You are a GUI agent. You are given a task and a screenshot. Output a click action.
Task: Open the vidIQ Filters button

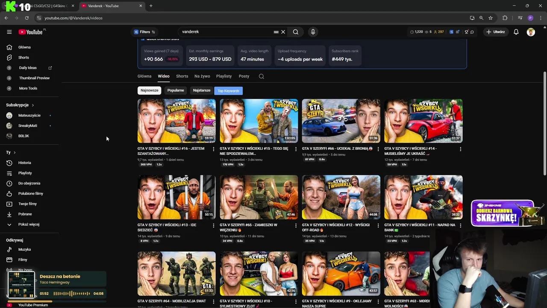144,32
